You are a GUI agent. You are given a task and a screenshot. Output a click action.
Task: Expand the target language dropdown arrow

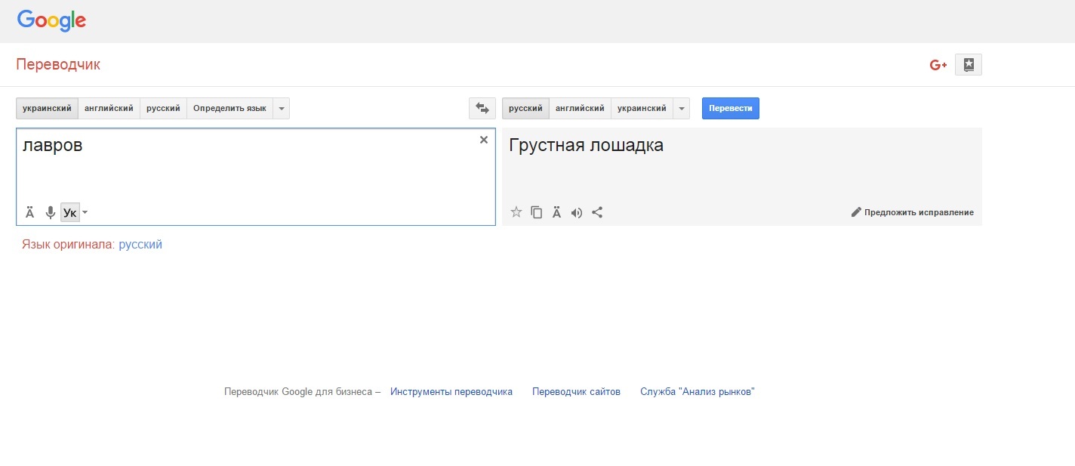[681, 109]
